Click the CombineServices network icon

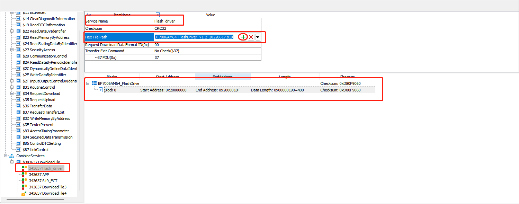[x=12, y=156]
